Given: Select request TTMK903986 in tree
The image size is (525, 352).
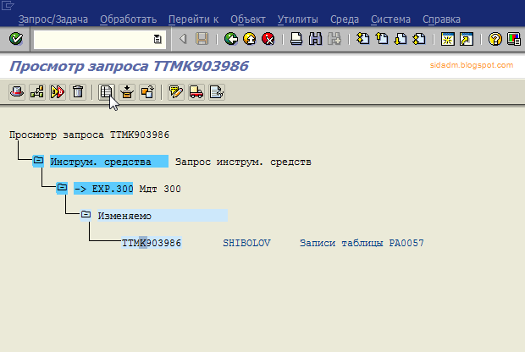Looking at the screenshot, I should coord(152,243).
